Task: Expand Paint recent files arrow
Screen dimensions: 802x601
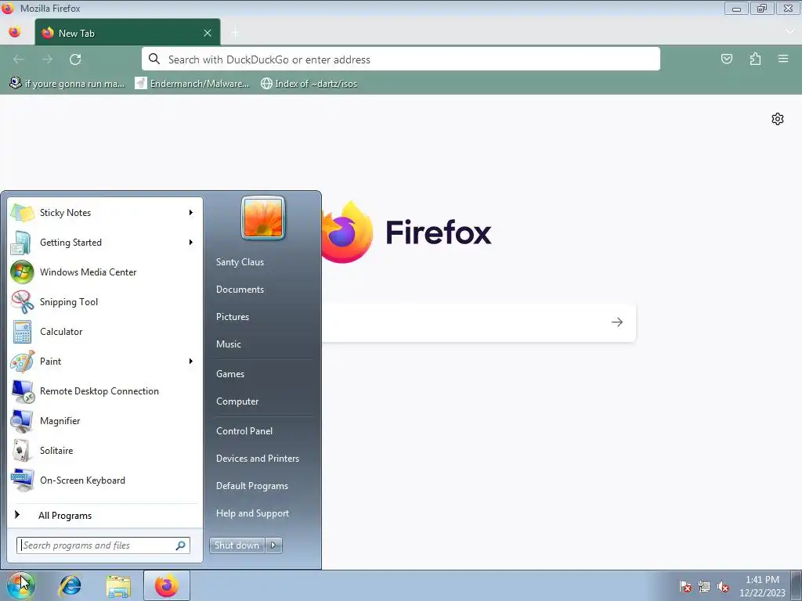Action: point(191,362)
